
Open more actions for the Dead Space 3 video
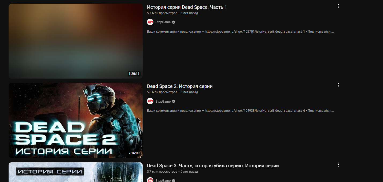[x=338, y=164]
